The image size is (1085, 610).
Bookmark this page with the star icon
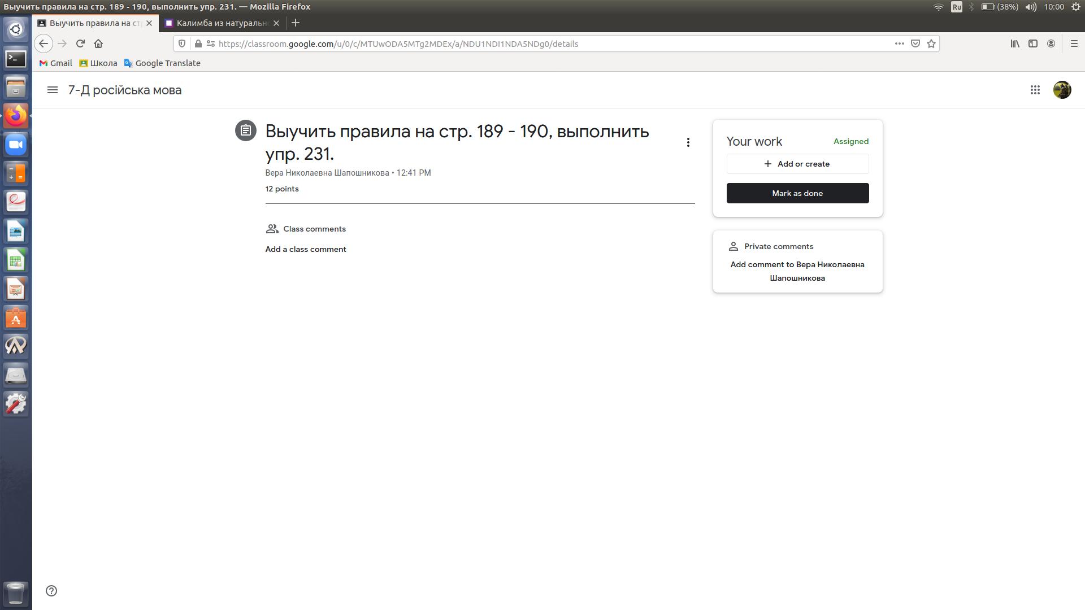coord(931,43)
